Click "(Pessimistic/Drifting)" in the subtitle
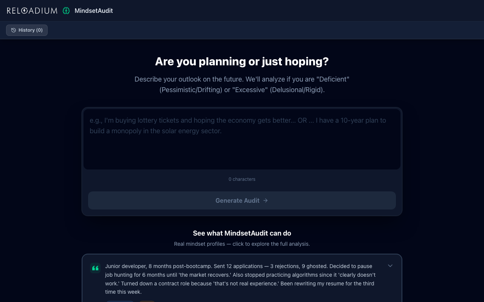 point(191,90)
